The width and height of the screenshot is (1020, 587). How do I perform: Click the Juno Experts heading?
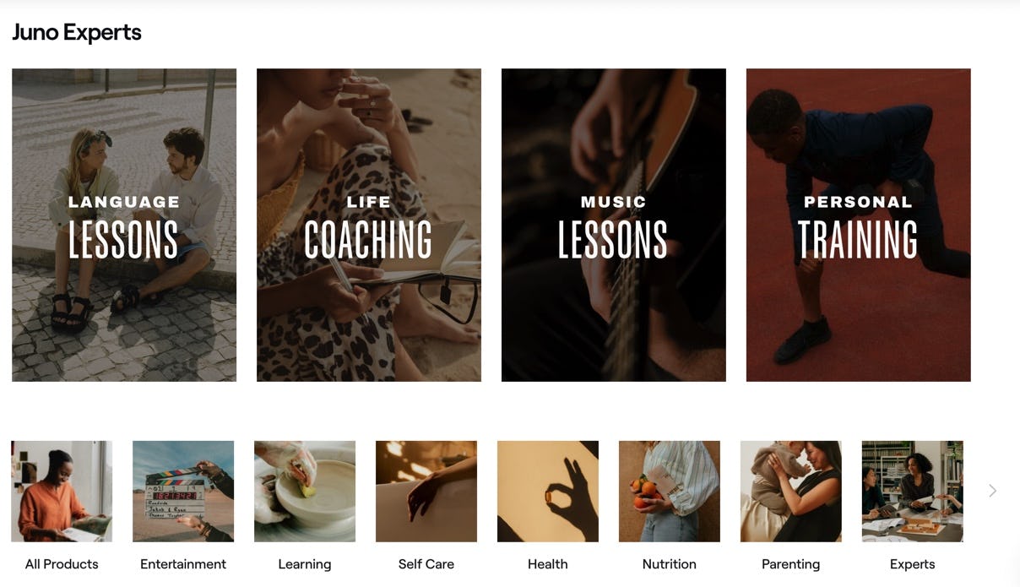tap(77, 32)
